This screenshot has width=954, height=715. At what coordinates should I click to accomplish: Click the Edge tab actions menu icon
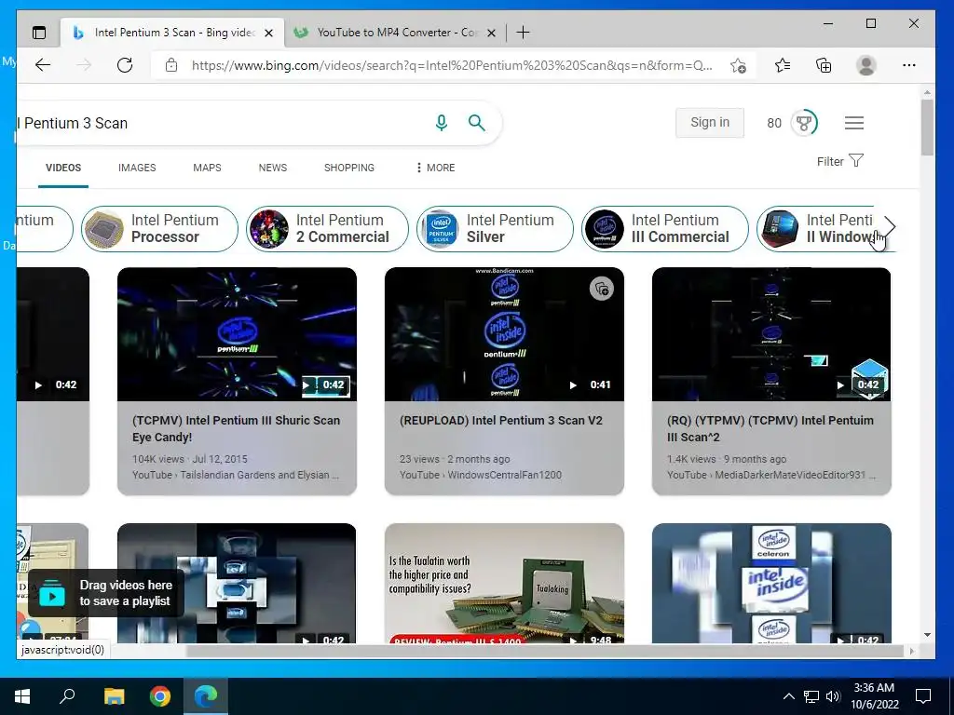39,33
